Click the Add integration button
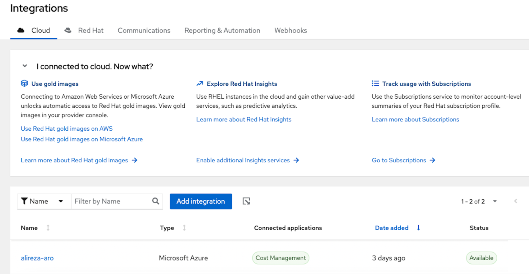This screenshot has height=274, width=529. 201,201
